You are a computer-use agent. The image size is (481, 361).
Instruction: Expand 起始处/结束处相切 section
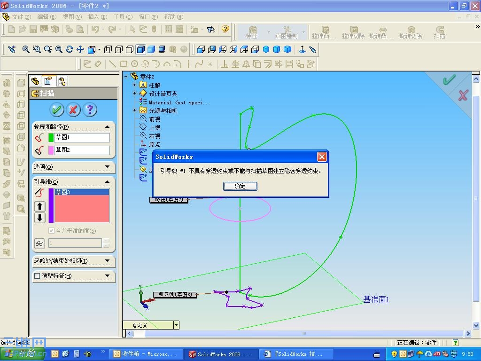tap(107, 260)
